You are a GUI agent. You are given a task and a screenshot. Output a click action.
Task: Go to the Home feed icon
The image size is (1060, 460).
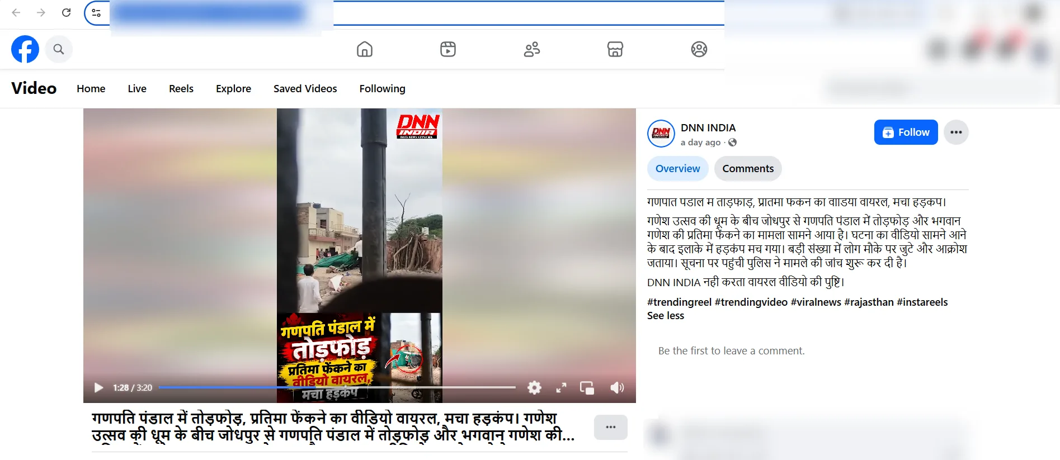365,49
